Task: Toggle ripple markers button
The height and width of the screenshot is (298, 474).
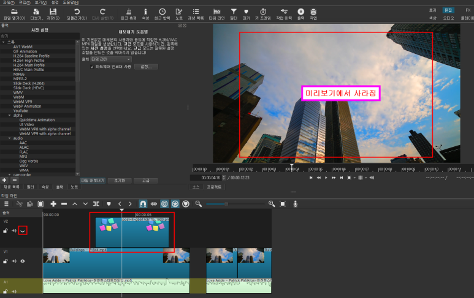Action: (186, 204)
